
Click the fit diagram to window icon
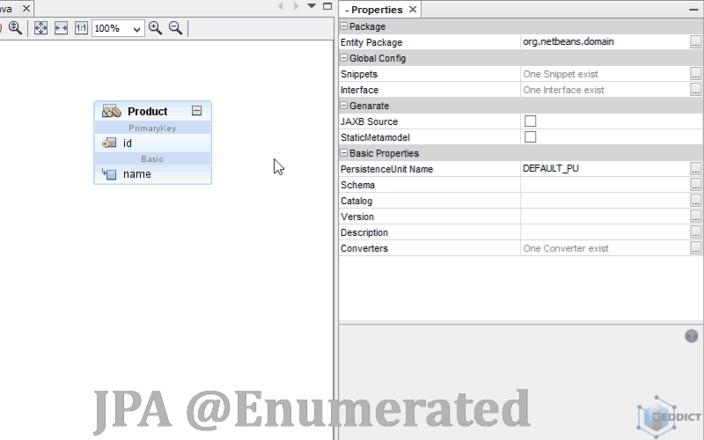click(40, 28)
